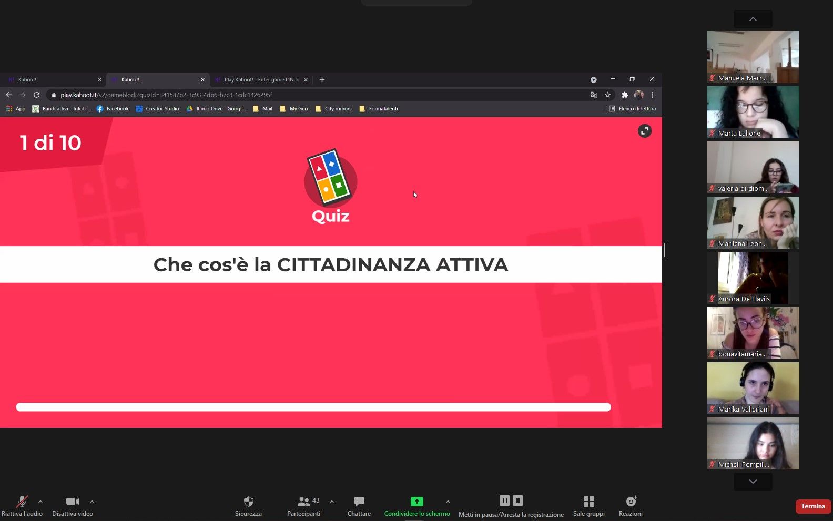Click the red Termina button
The height and width of the screenshot is (521, 833).
(812, 506)
